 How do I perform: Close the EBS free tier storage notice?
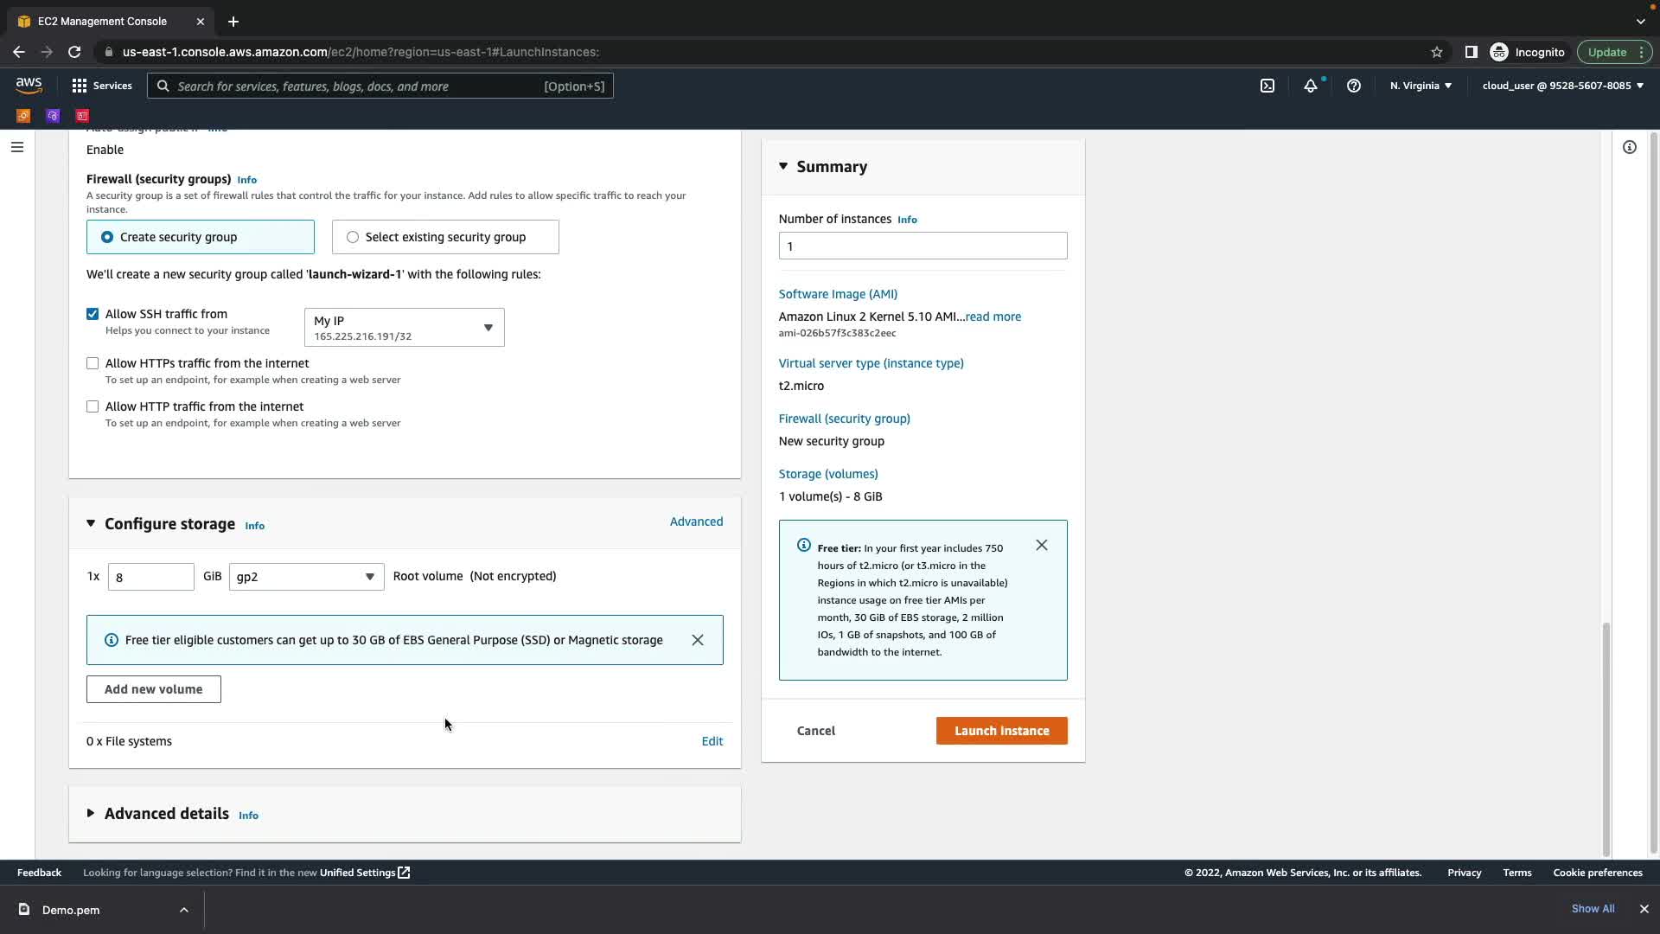click(x=698, y=640)
